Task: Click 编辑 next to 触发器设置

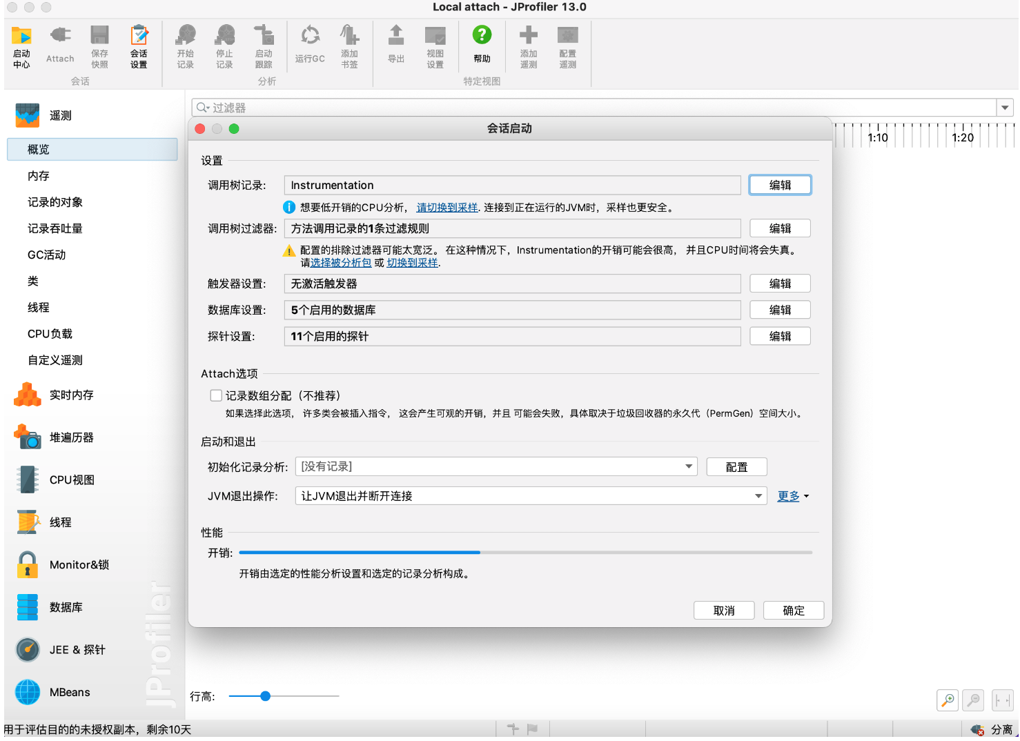Action: click(x=780, y=284)
